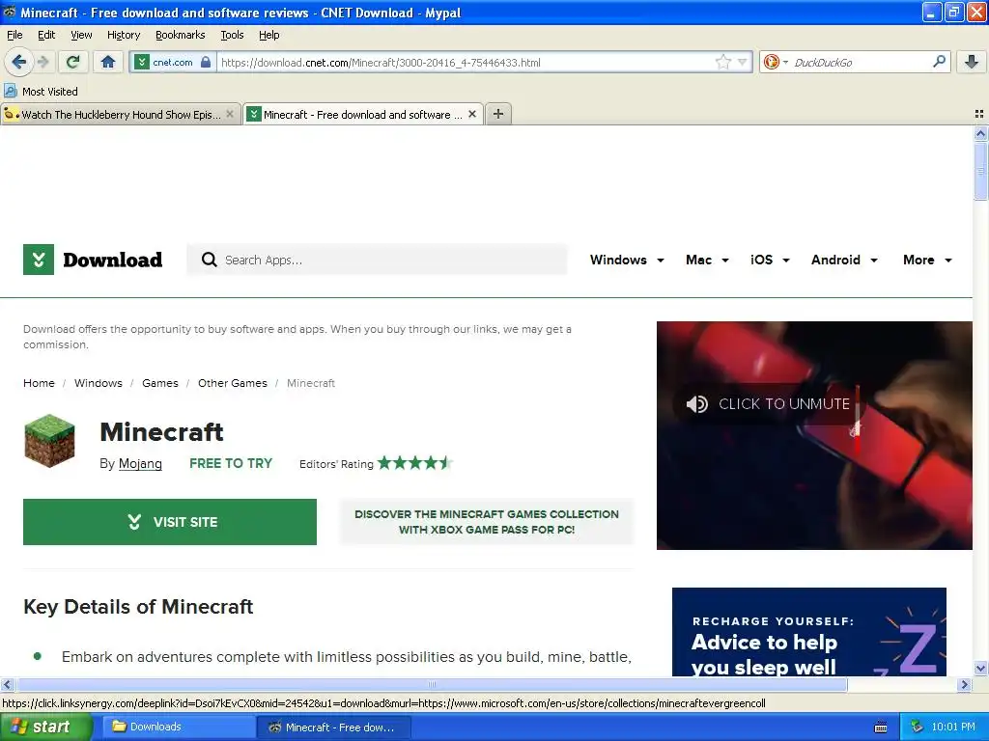The image size is (989, 741).
Task: Go back using the browser back arrow
Action: click(18, 62)
